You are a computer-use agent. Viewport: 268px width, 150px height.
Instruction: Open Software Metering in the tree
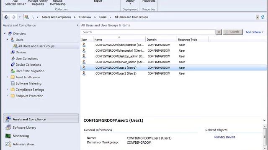tap(28, 83)
